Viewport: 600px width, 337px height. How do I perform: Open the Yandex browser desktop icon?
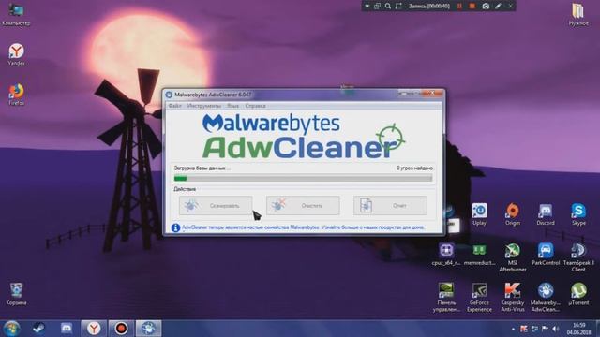(x=16, y=54)
